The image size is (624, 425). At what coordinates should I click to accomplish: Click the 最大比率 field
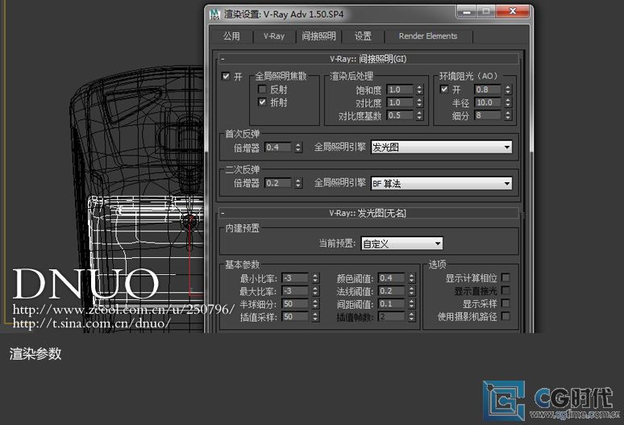[295, 291]
